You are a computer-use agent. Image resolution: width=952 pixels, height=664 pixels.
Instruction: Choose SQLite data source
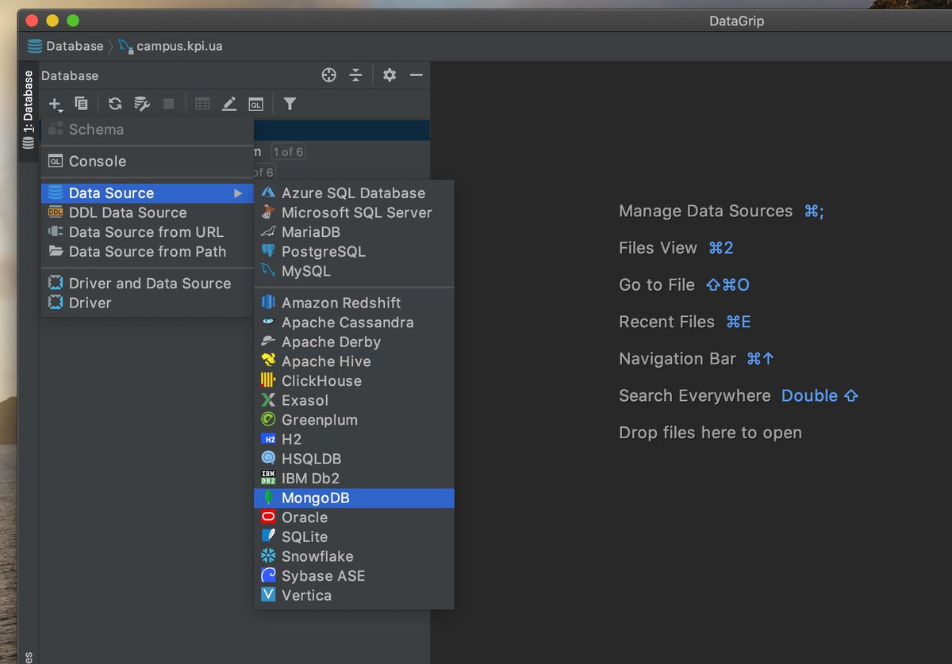(354, 537)
